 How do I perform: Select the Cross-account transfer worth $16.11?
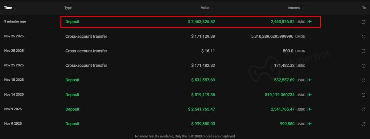(86, 51)
